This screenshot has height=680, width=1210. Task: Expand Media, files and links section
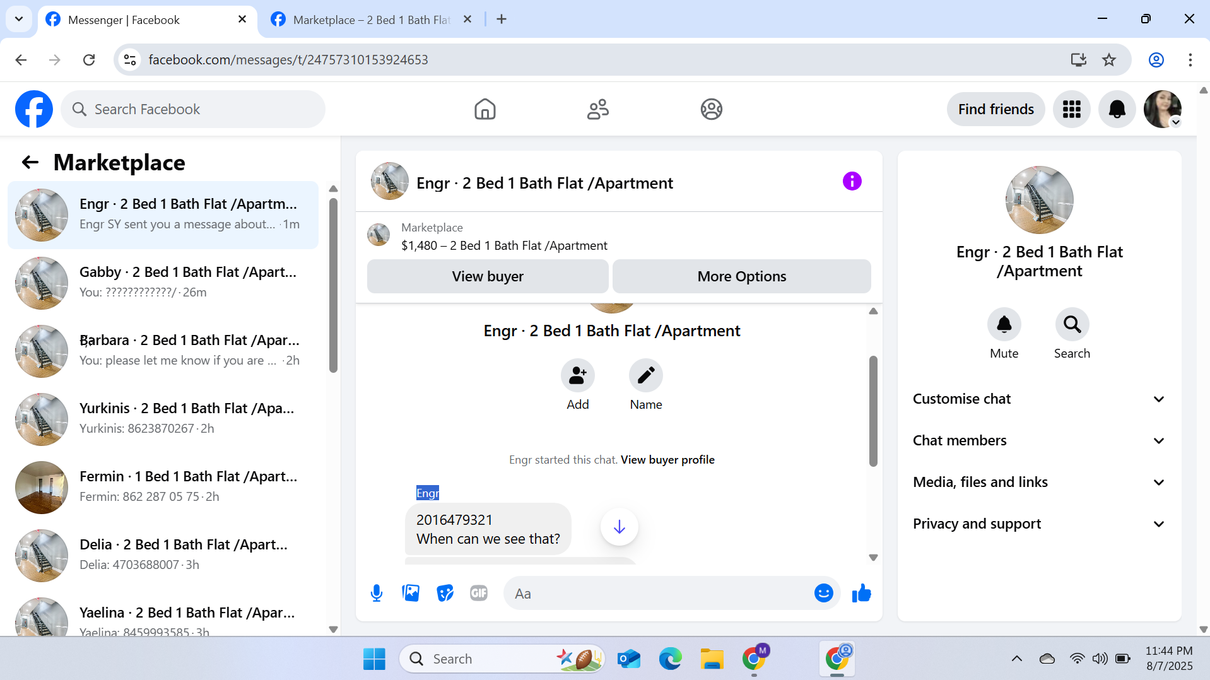coord(1038,483)
